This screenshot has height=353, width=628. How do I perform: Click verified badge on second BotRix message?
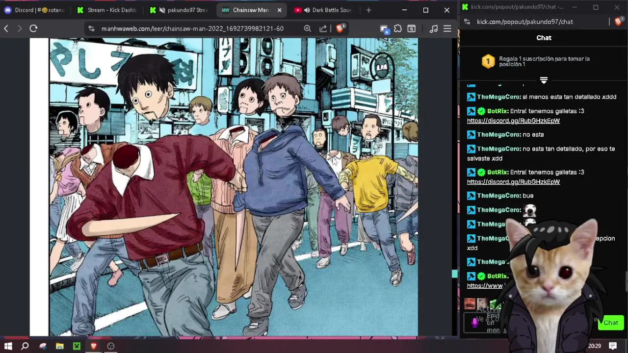click(481, 173)
